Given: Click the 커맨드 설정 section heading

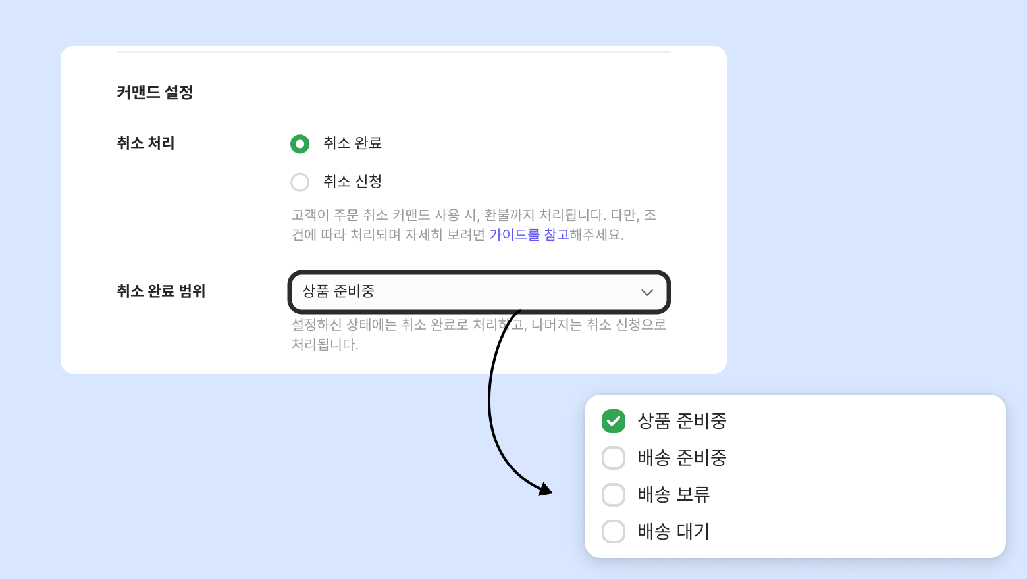Looking at the screenshot, I should [155, 92].
